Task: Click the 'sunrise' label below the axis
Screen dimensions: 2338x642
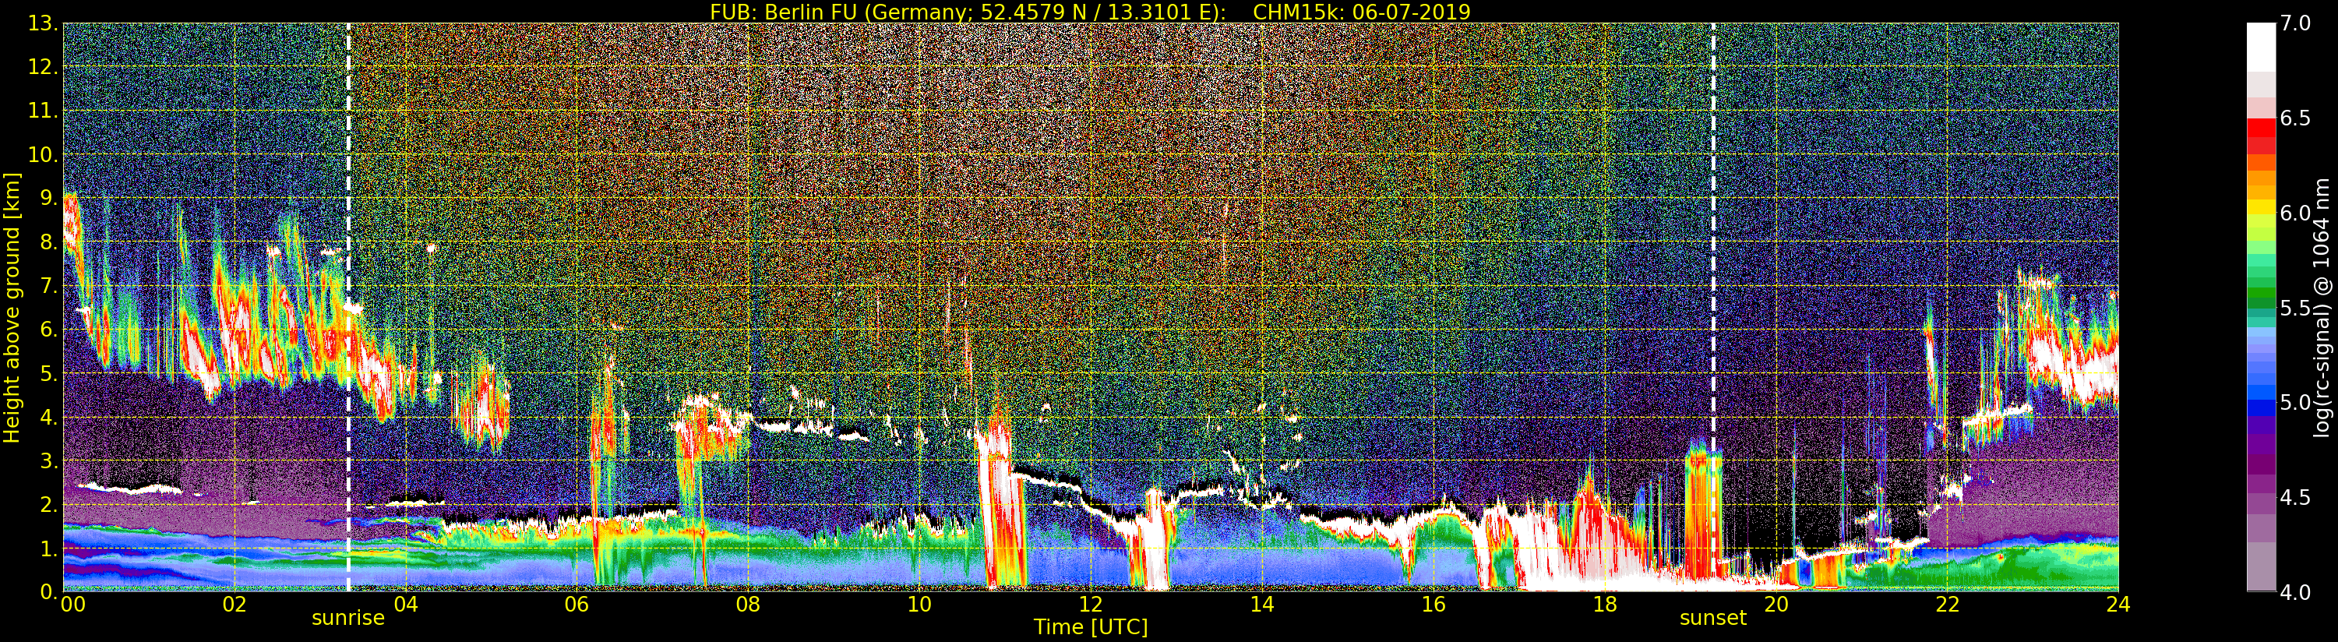Action: coord(348,619)
